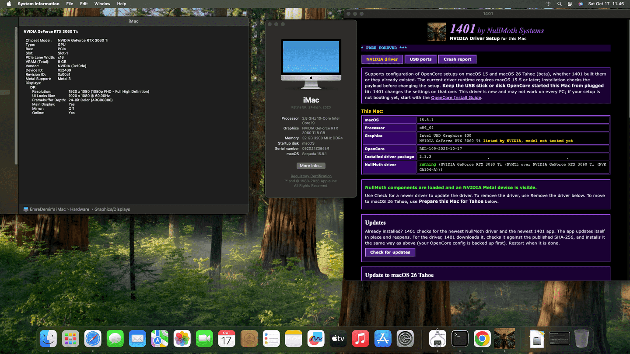Image resolution: width=630 pixels, height=354 pixels.
Task: Select the NVIDIA driver tab in 1401
Action: coord(382,59)
